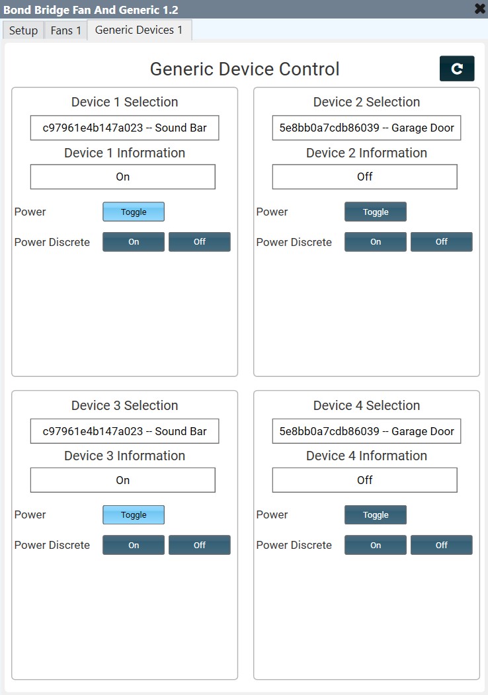Toggle Device 4 power

click(375, 514)
